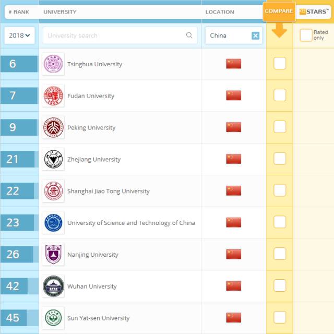334x334 pixels.
Task: Click the rank 45 bar
Action: coord(14,318)
